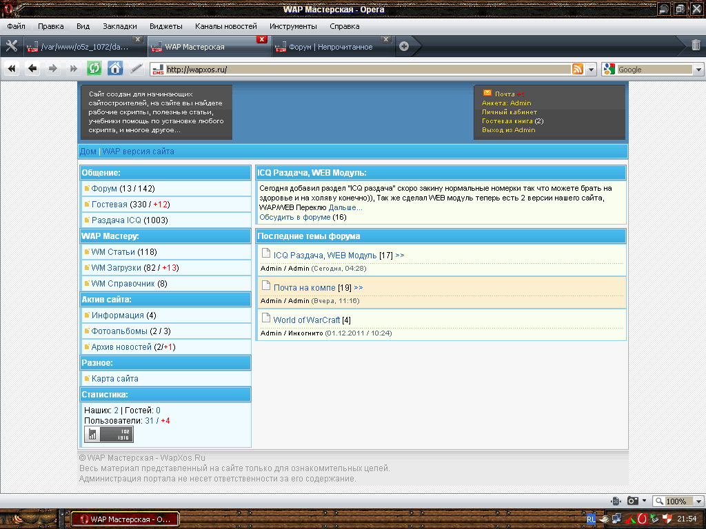Open the zoom level dropdown
This screenshot has height=529, width=706.
pos(699,501)
